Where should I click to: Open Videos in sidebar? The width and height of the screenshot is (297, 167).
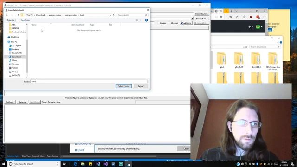tap(15, 68)
